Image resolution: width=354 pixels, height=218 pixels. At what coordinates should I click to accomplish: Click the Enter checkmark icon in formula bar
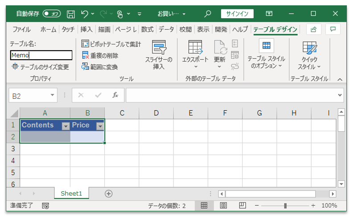tap(98, 95)
